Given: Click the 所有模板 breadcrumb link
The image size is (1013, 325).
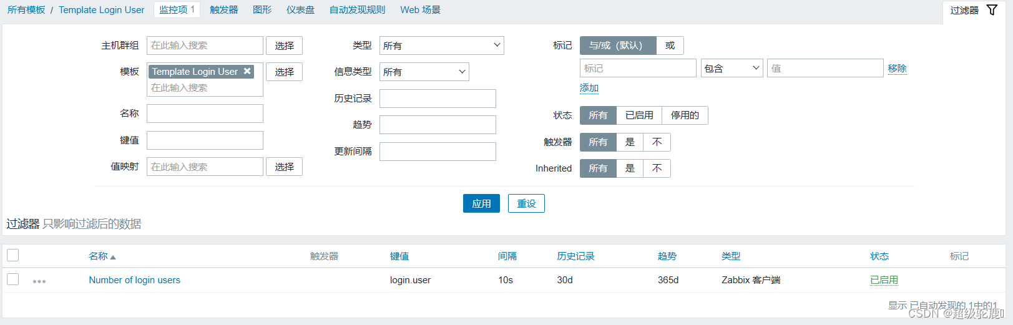Looking at the screenshot, I should click(26, 10).
